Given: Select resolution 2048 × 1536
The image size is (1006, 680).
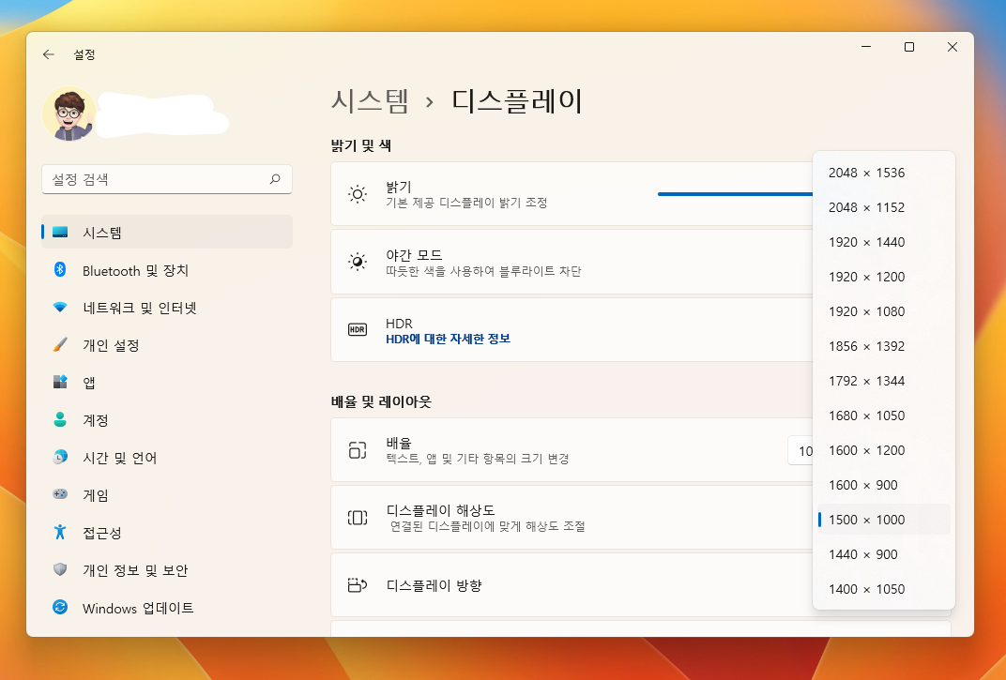Looking at the screenshot, I should (883, 173).
